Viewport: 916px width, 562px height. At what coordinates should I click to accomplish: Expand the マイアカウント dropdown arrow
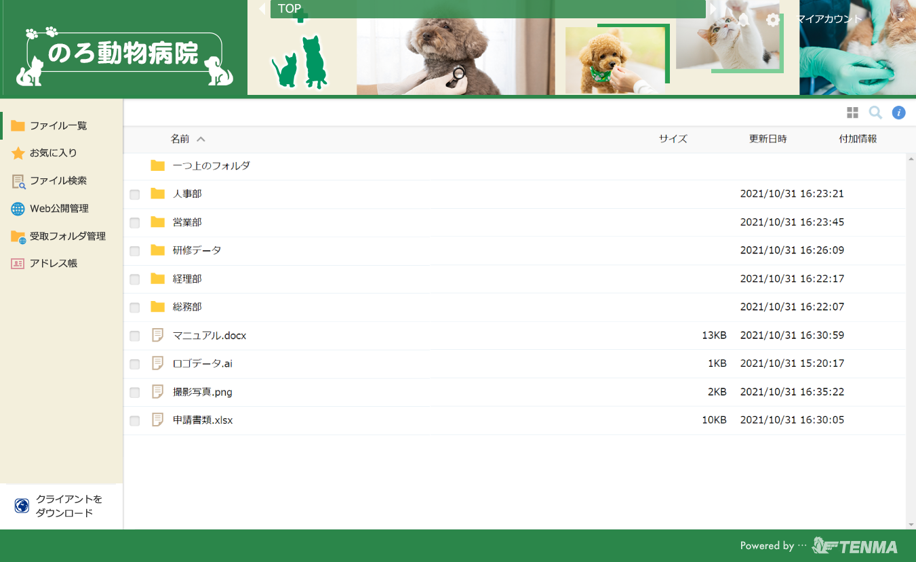[901, 20]
